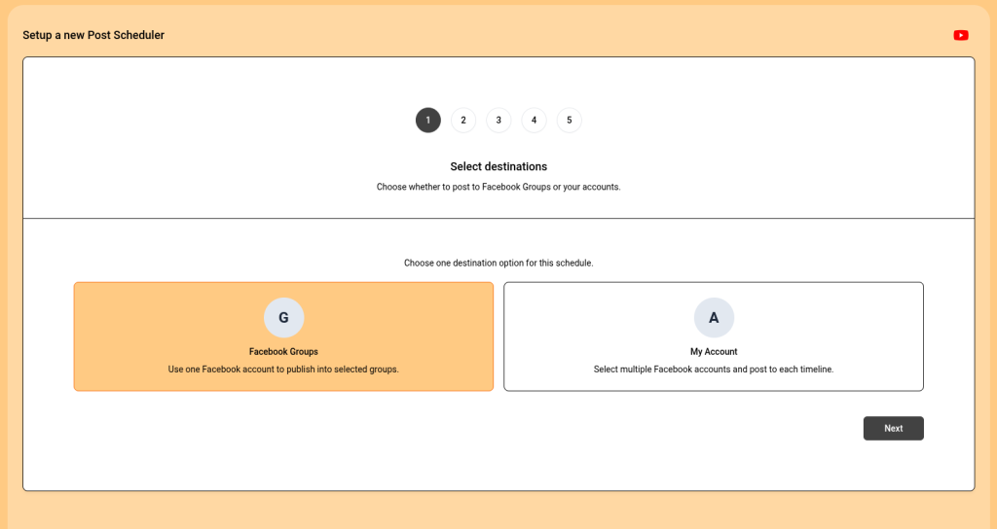
Task: Click 'Setup a new Post Scheduler' title
Action: pos(93,36)
